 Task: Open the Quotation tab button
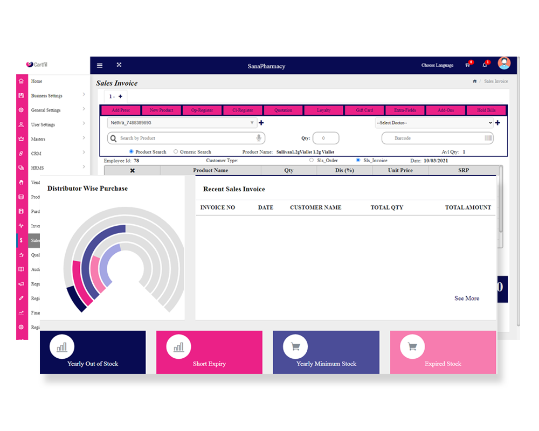[x=283, y=110]
